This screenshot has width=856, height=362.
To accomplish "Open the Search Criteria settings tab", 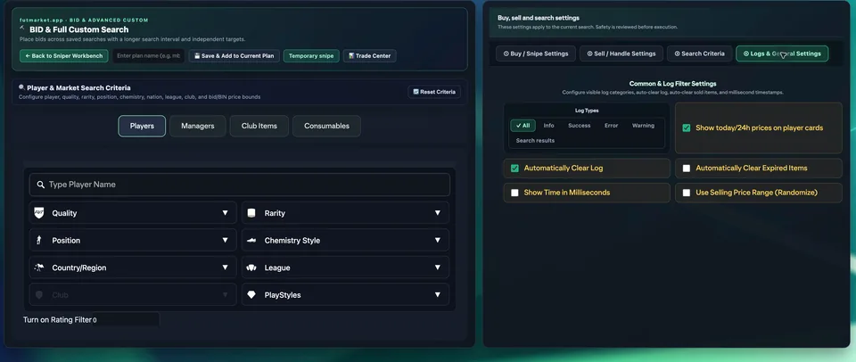I will (699, 53).
